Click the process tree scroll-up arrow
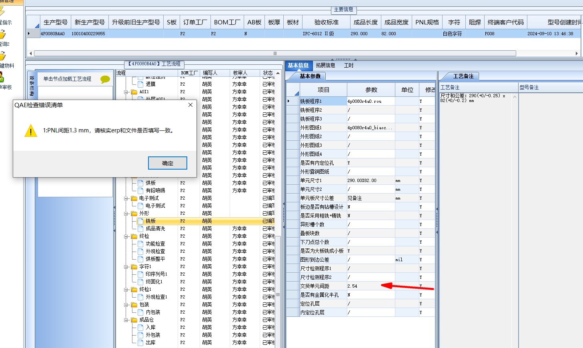This screenshot has height=348, width=583. click(278, 73)
